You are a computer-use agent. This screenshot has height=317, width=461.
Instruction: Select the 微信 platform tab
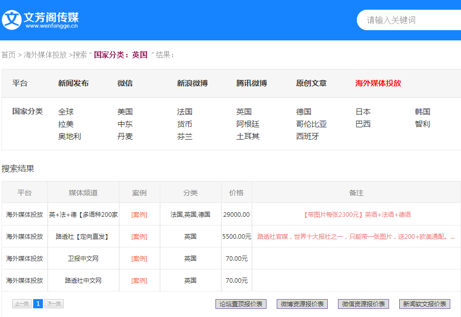pyautogui.click(x=125, y=83)
